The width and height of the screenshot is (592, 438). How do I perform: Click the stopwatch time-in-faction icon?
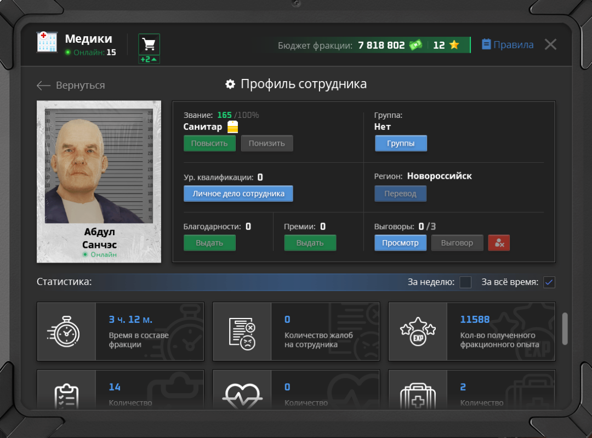(x=66, y=332)
